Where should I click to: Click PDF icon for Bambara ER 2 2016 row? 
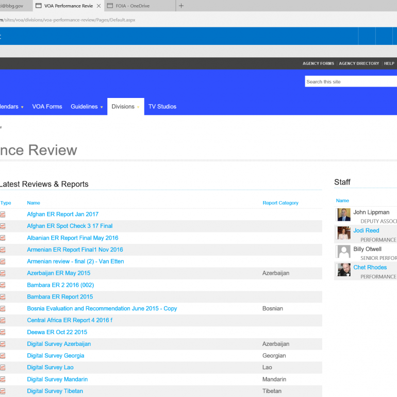(x=3, y=285)
